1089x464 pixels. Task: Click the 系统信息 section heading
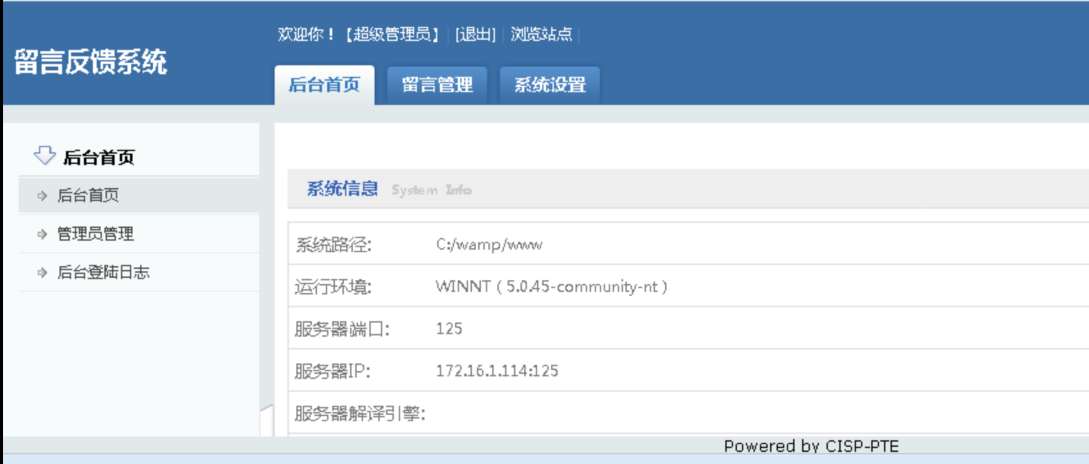343,189
